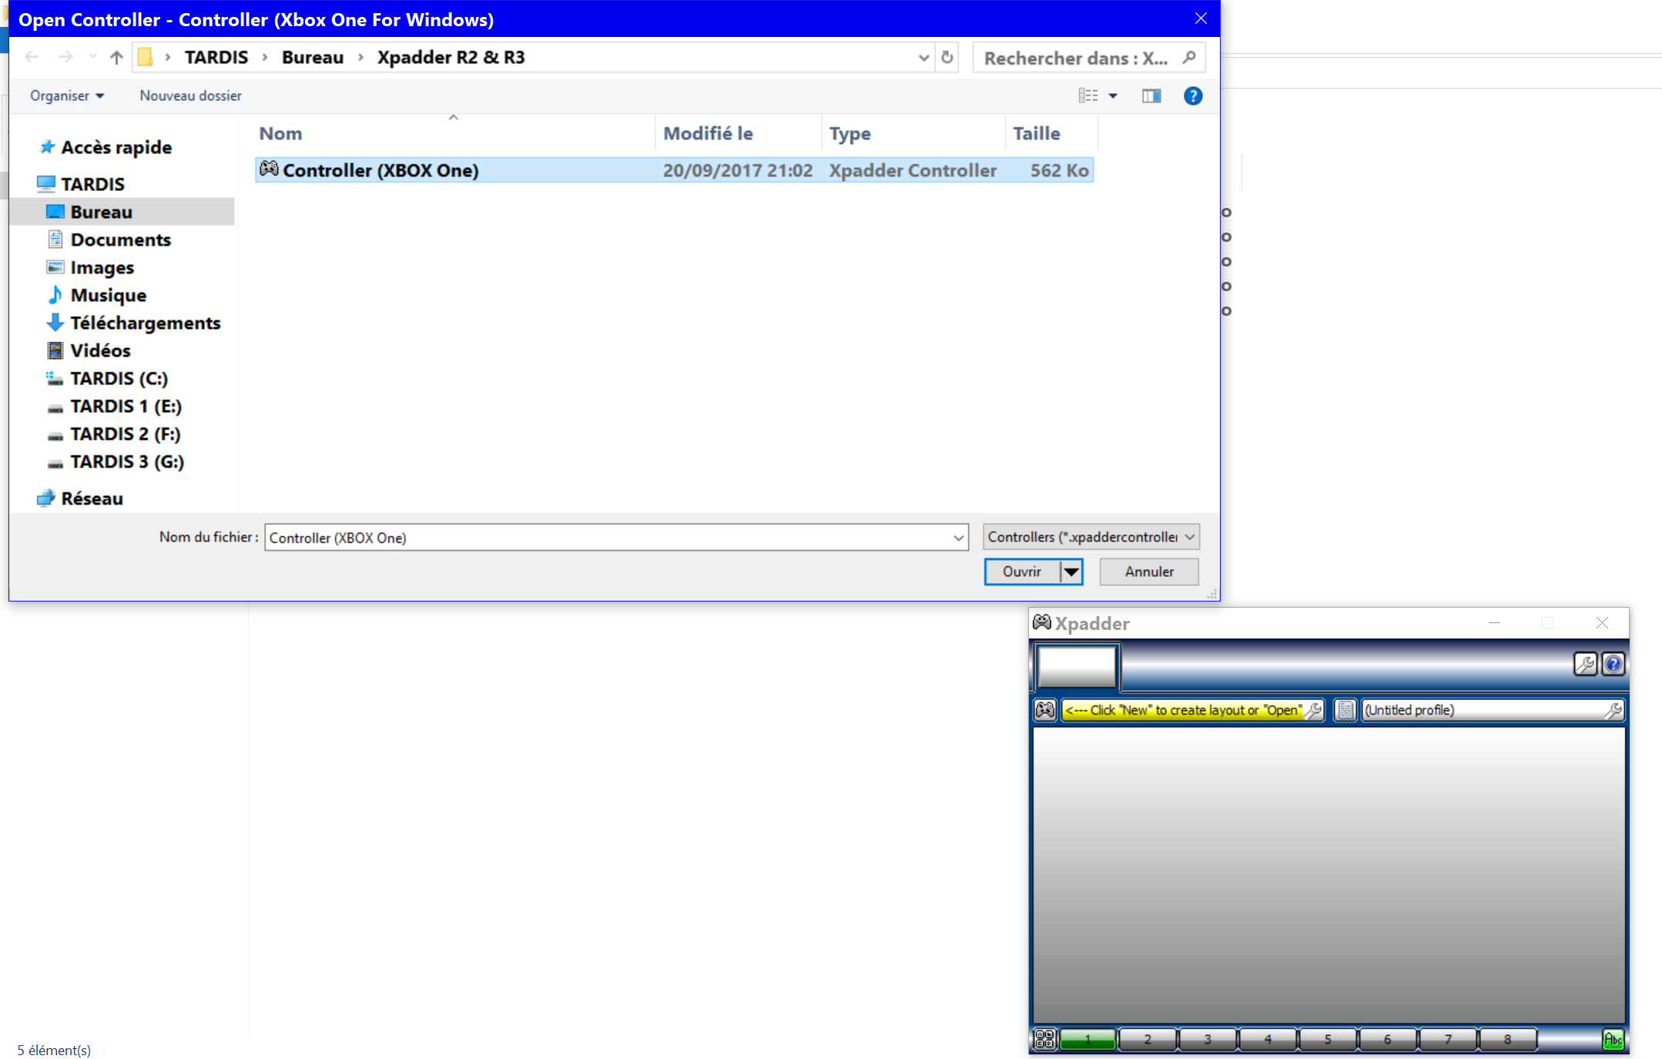
Task: Open Vidéos in the navigation pane
Action: pos(100,350)
